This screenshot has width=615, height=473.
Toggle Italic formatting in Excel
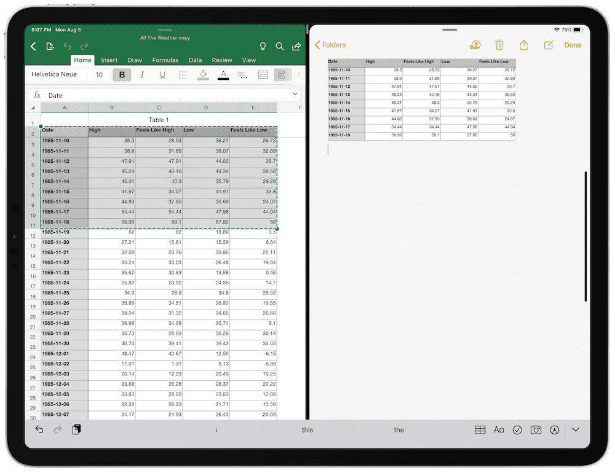(142, 75)
